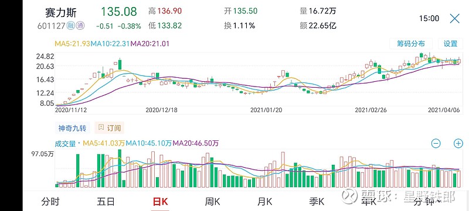The height and width of the screenshot is (211, 469).
Task: Switch to the 五日 five-day tab
Action: pos(106,202)
